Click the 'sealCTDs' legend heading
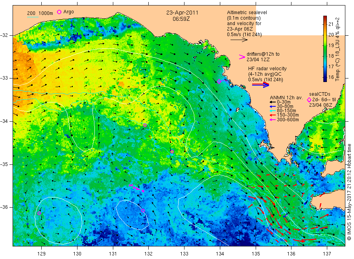This screenshot has height=259, width=354. (320, 94)
